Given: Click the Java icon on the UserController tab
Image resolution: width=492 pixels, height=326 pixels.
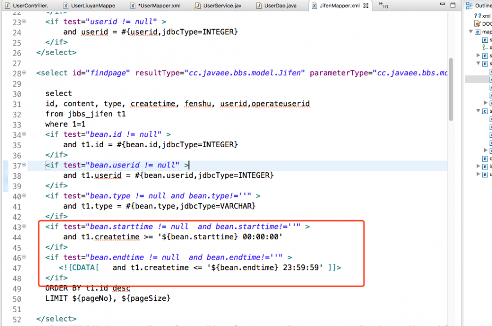Looking at the screenshot, I should [x=6, y=5].
